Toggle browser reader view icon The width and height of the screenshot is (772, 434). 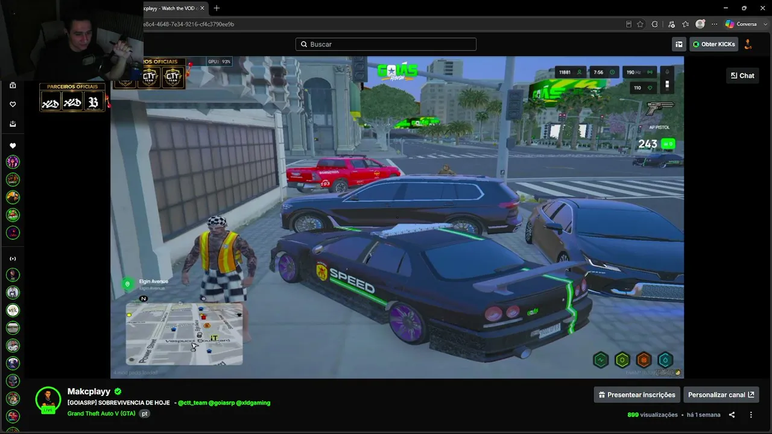pos(628,24)
